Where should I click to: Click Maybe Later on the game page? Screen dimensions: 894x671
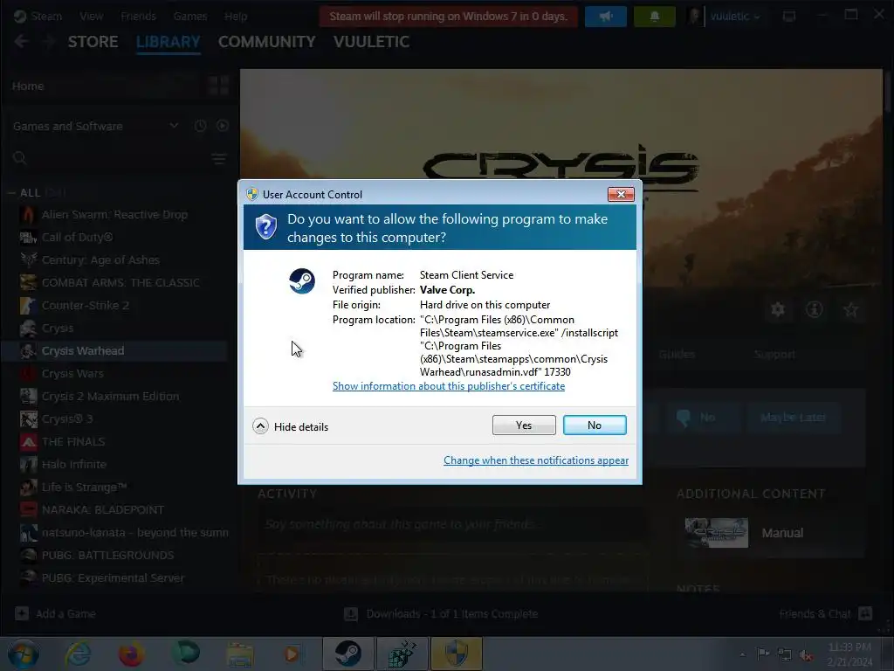[793, 418]
